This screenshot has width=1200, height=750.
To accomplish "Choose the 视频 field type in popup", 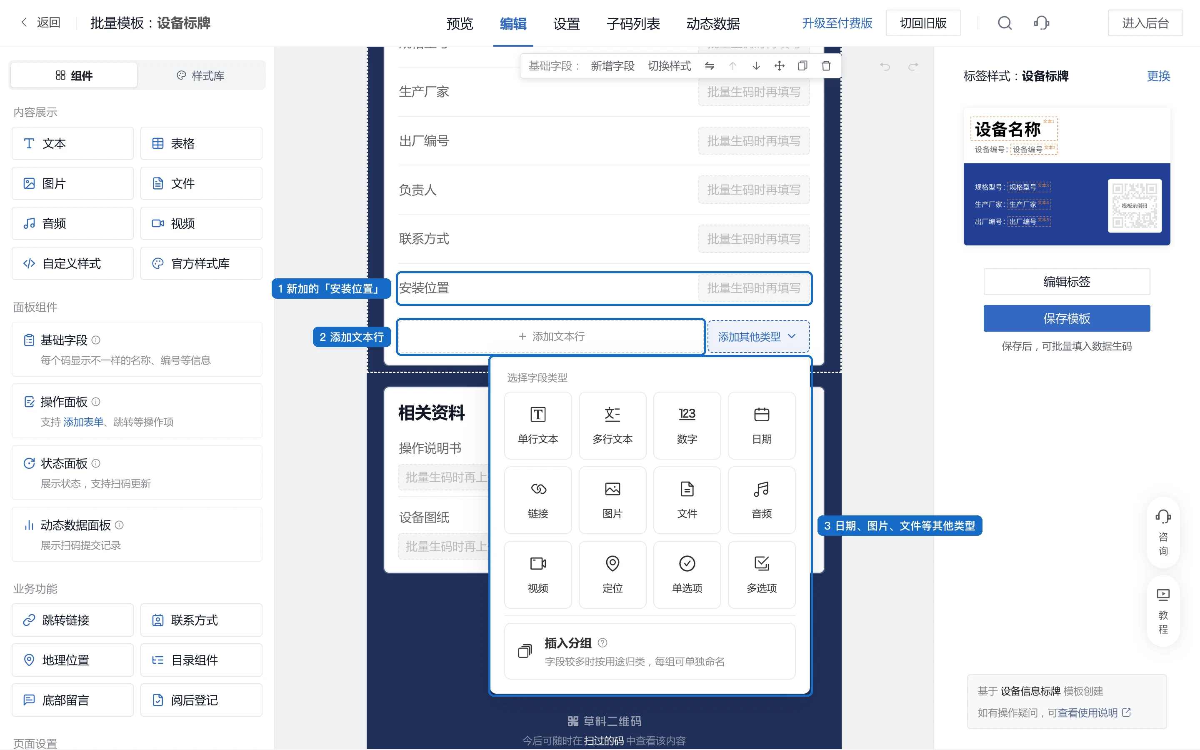I will point(538,575).
